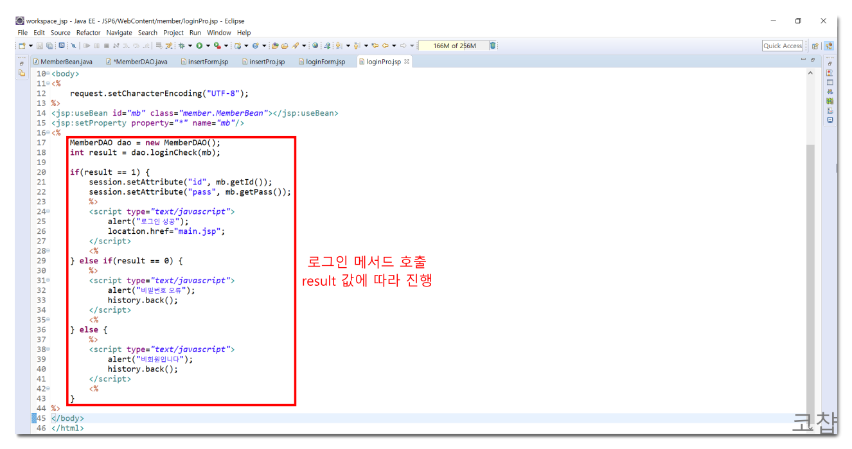Switch to insertForm.jsp tab

[204, 62]
